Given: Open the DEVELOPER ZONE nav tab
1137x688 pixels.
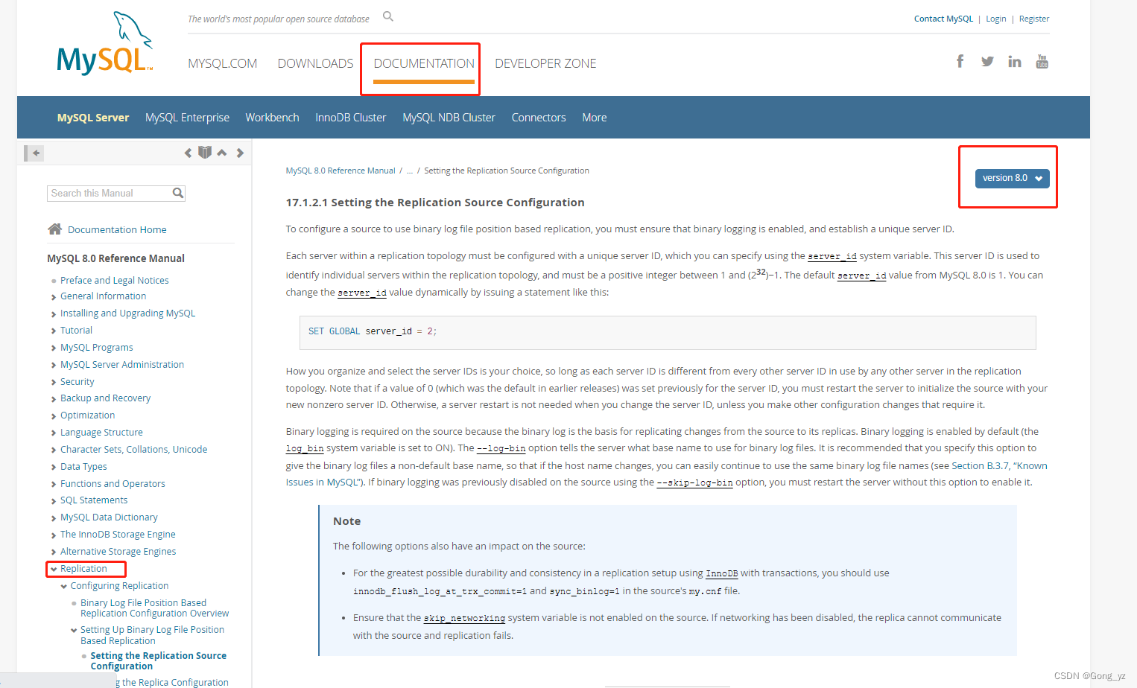Looking at the screenshot, I should pos(545,63).
